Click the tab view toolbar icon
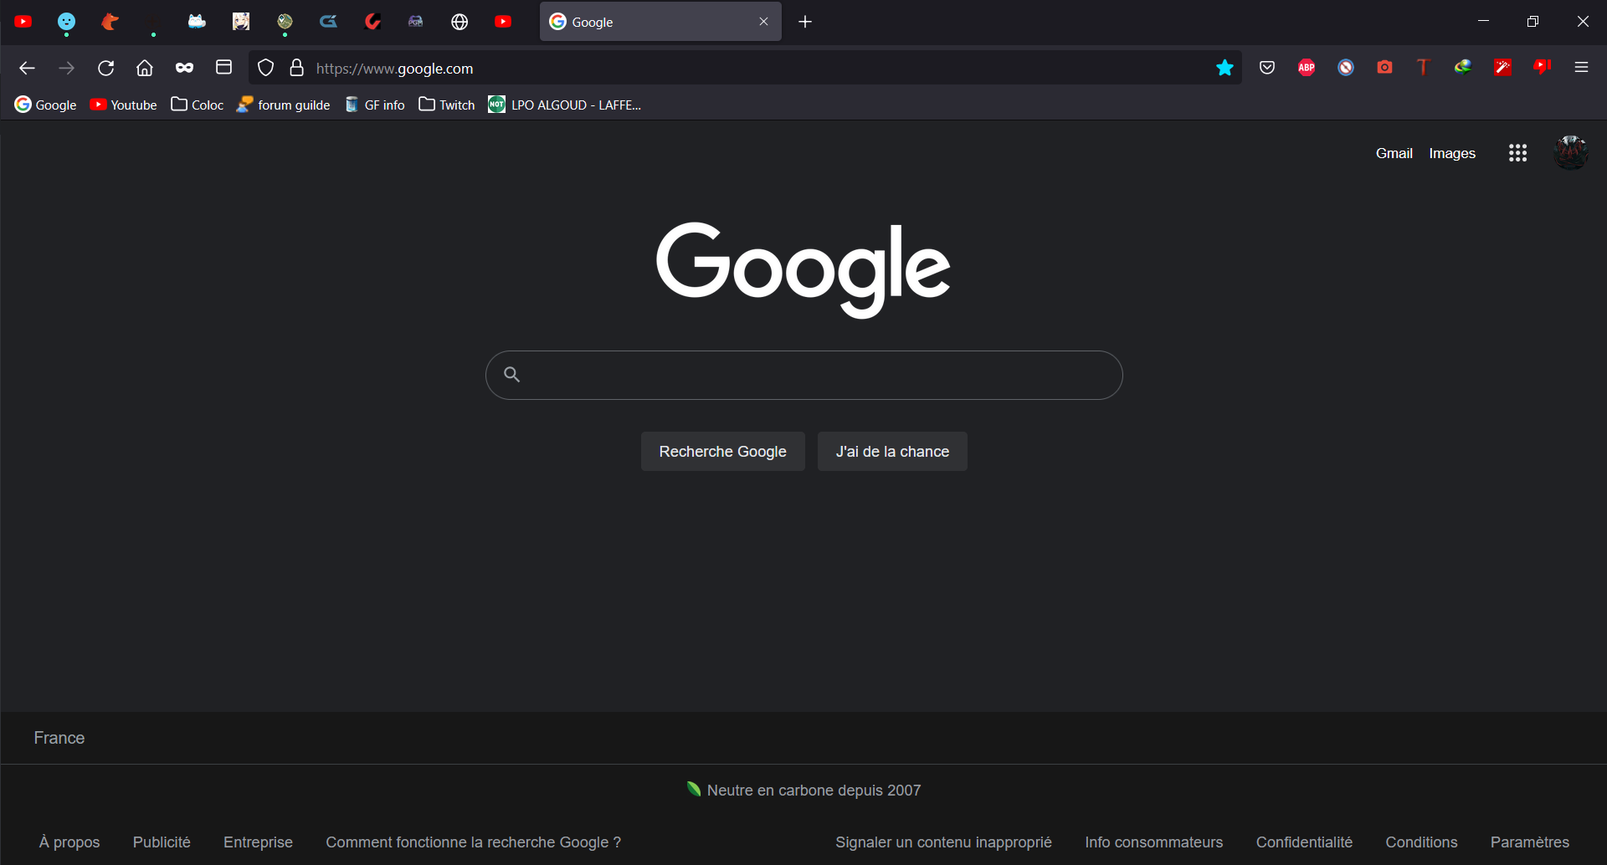 click(223, 67)
